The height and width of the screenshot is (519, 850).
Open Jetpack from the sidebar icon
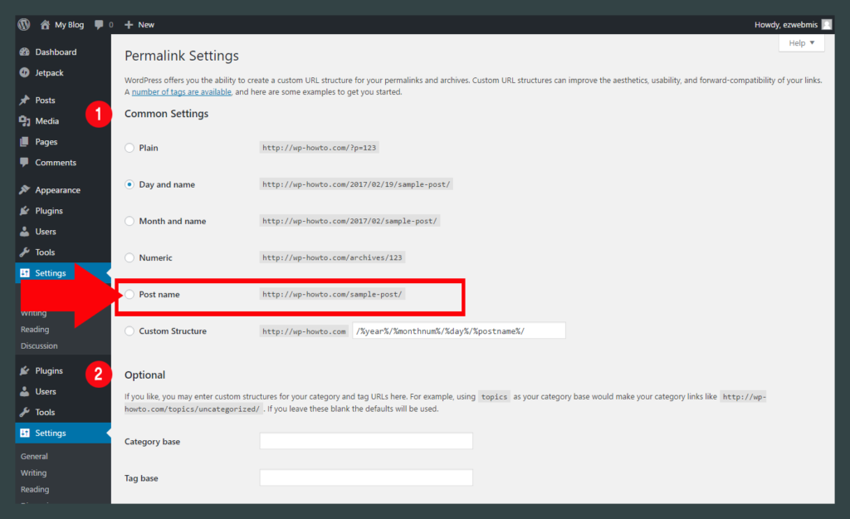(x=24, y=73)
